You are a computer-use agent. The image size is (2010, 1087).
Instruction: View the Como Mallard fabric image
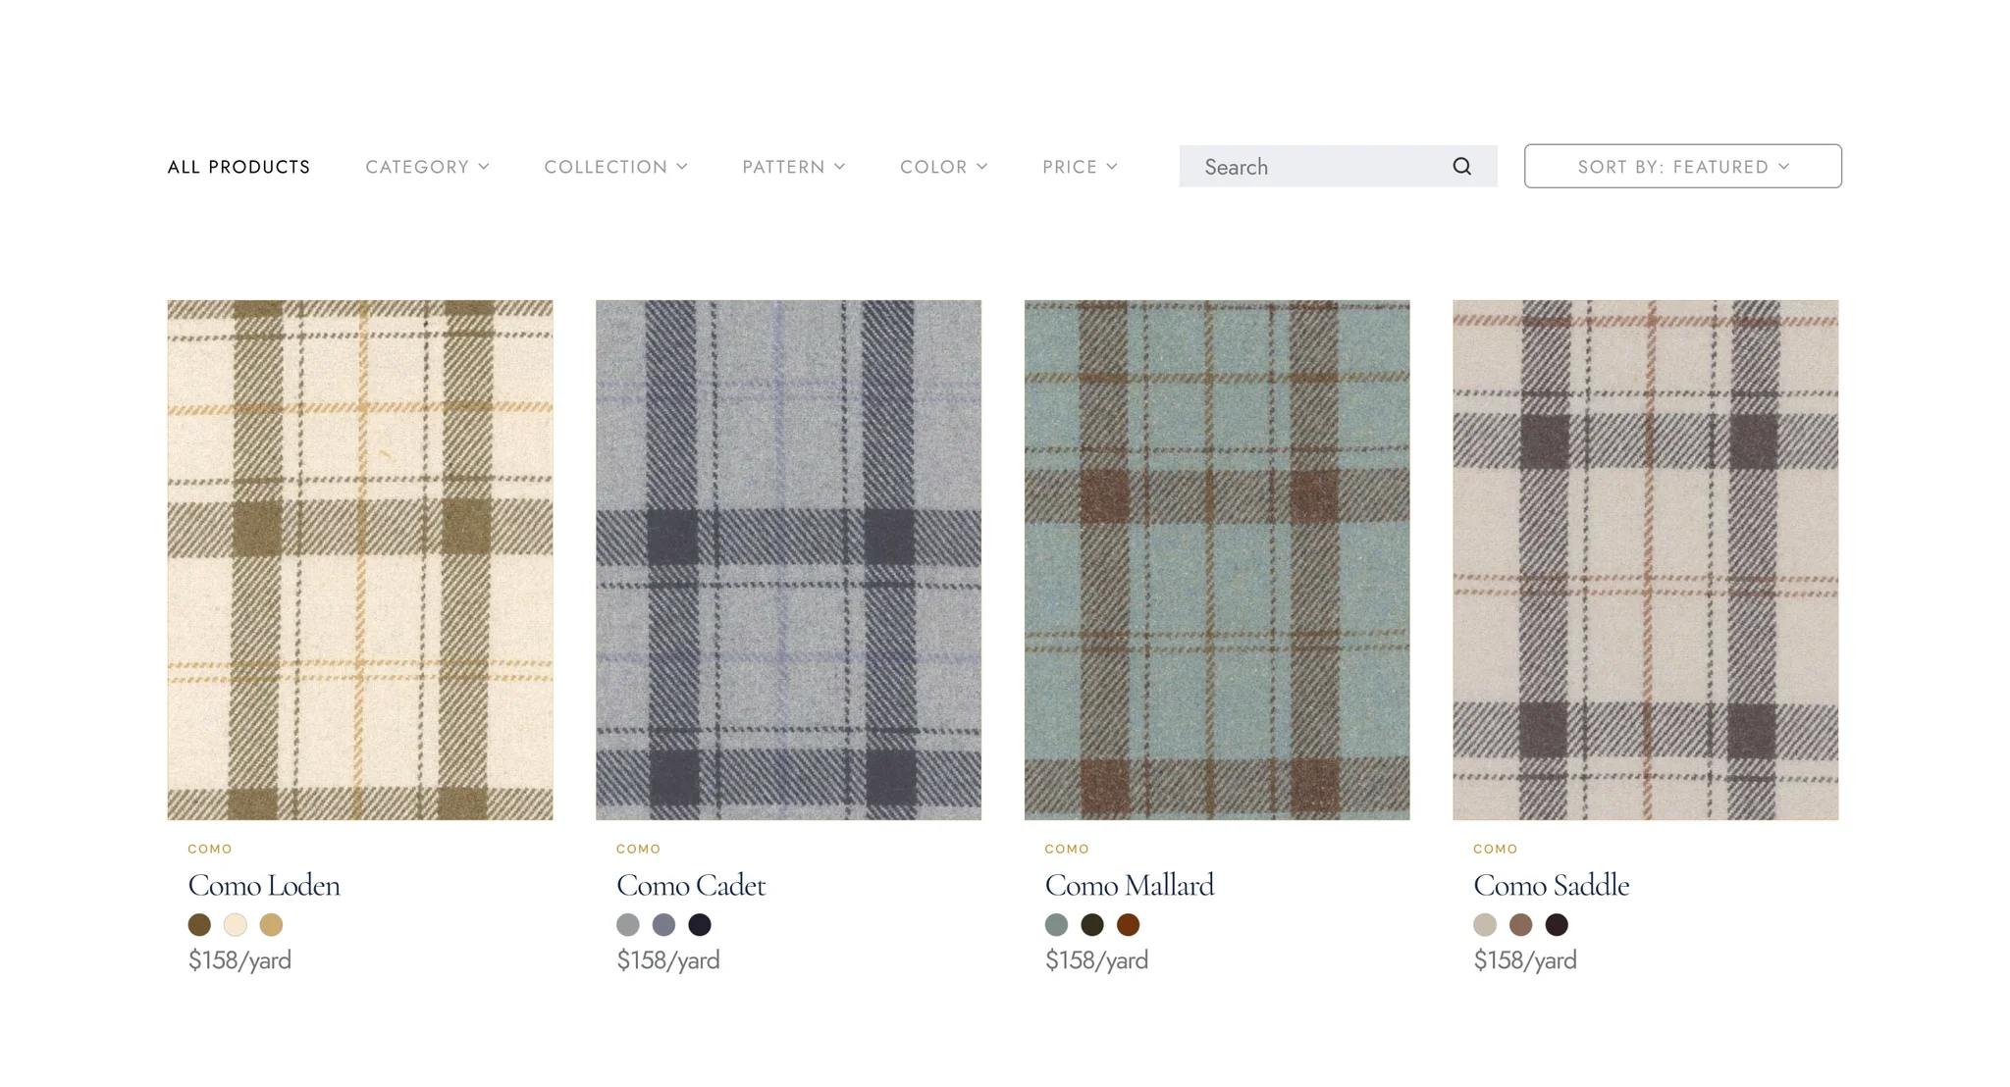pyautogui.click(x=1217, y=560)
